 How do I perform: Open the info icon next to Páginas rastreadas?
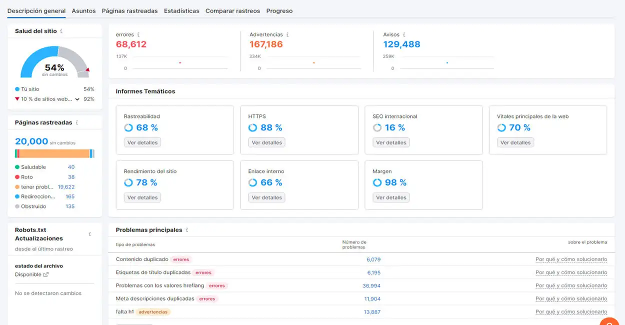(76, 122)
